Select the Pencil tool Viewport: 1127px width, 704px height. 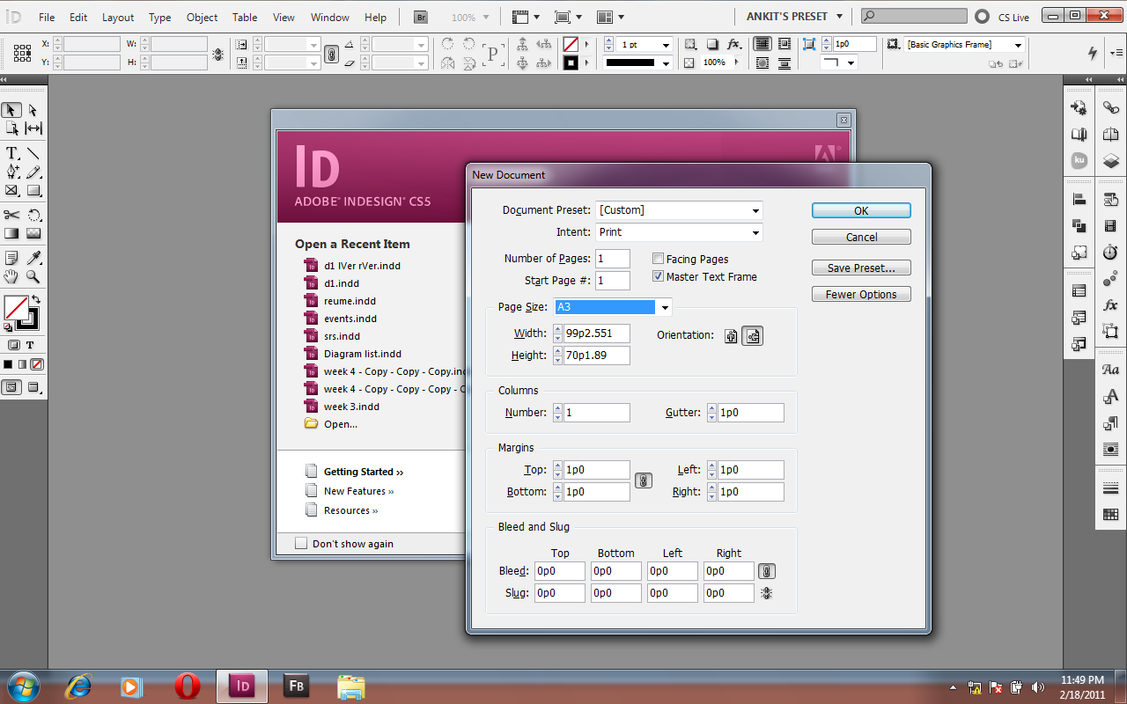coord(33,172)
